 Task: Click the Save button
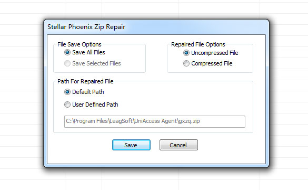[131, 145]
